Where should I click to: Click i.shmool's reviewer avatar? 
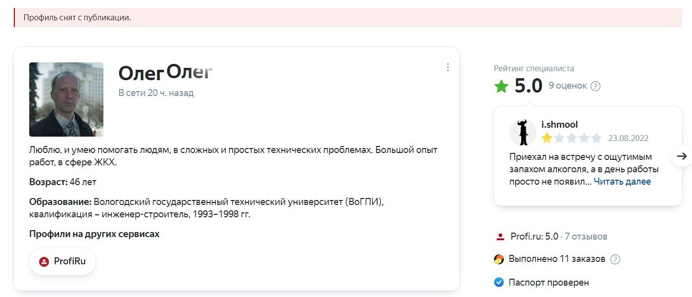coord(523,132)
